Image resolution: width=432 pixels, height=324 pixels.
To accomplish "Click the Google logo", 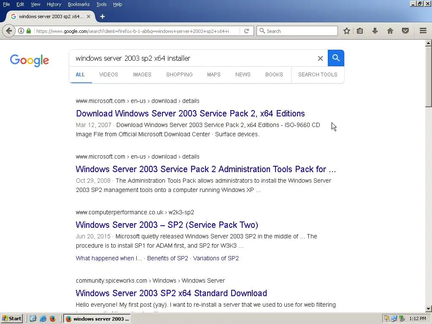I will click(x=30, y=60).
